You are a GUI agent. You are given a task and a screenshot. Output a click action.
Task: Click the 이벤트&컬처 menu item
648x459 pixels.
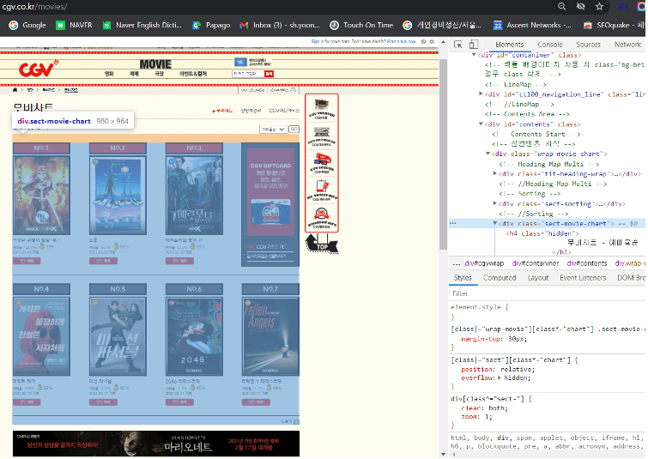[x=193, y=74]
